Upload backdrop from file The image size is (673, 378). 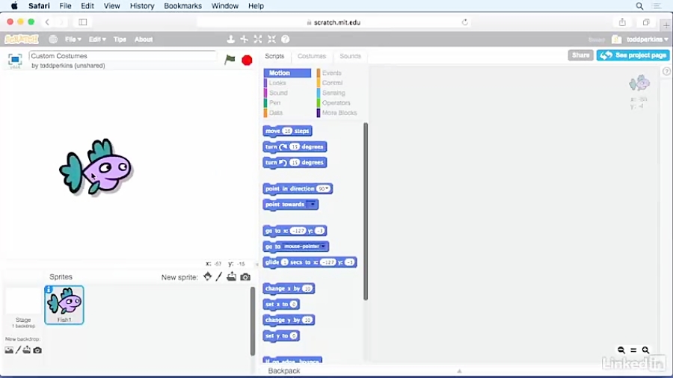pos(27,350)
